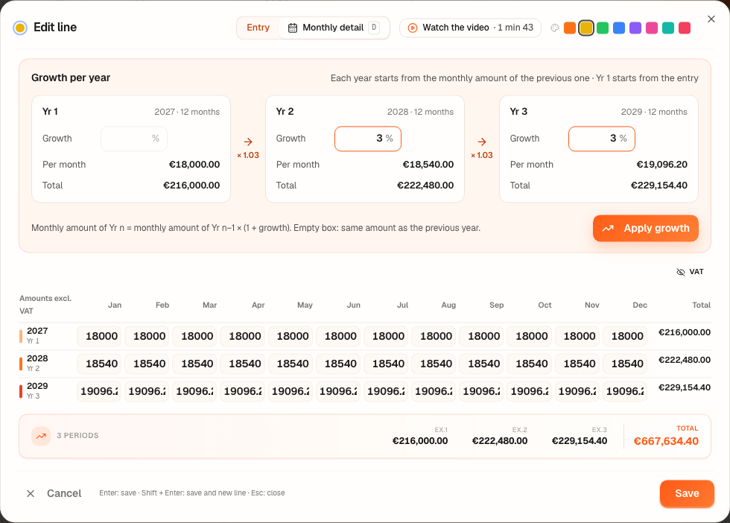Pick the purple color swatch
Screen dimensions: 730x523
[635, 28]
